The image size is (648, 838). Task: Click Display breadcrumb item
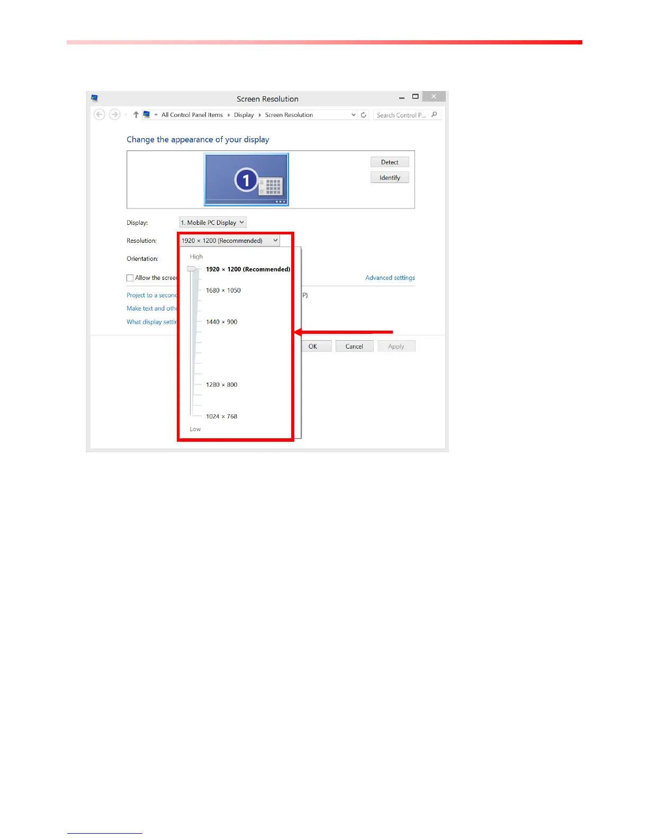tap(244, 115)
